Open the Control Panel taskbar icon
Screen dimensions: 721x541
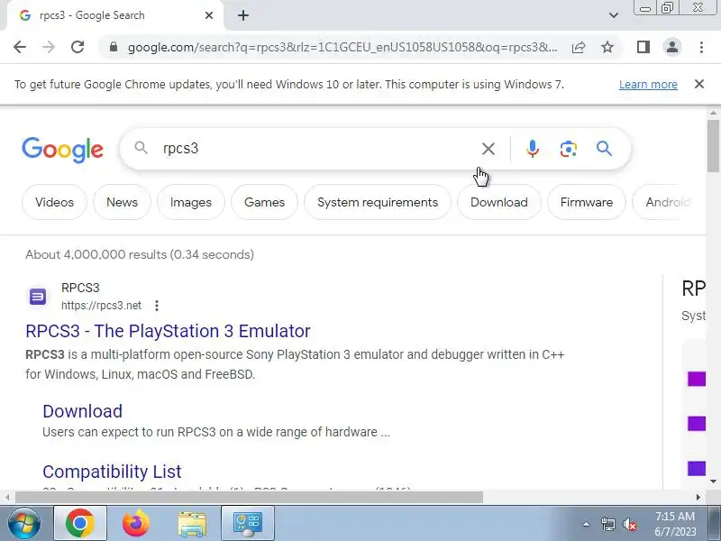point(248,523)
